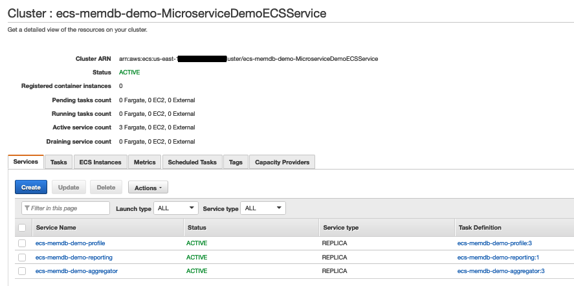Open the Tasks tab
Viewport: 574px width, 286px height.
(x=59, y=162)
